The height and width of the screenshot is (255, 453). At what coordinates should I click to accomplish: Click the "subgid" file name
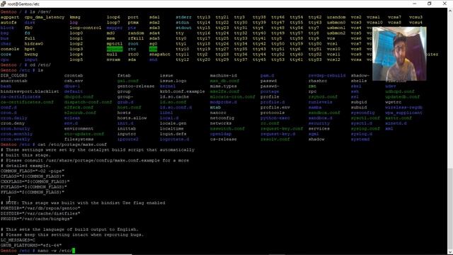tap(359, 102)
